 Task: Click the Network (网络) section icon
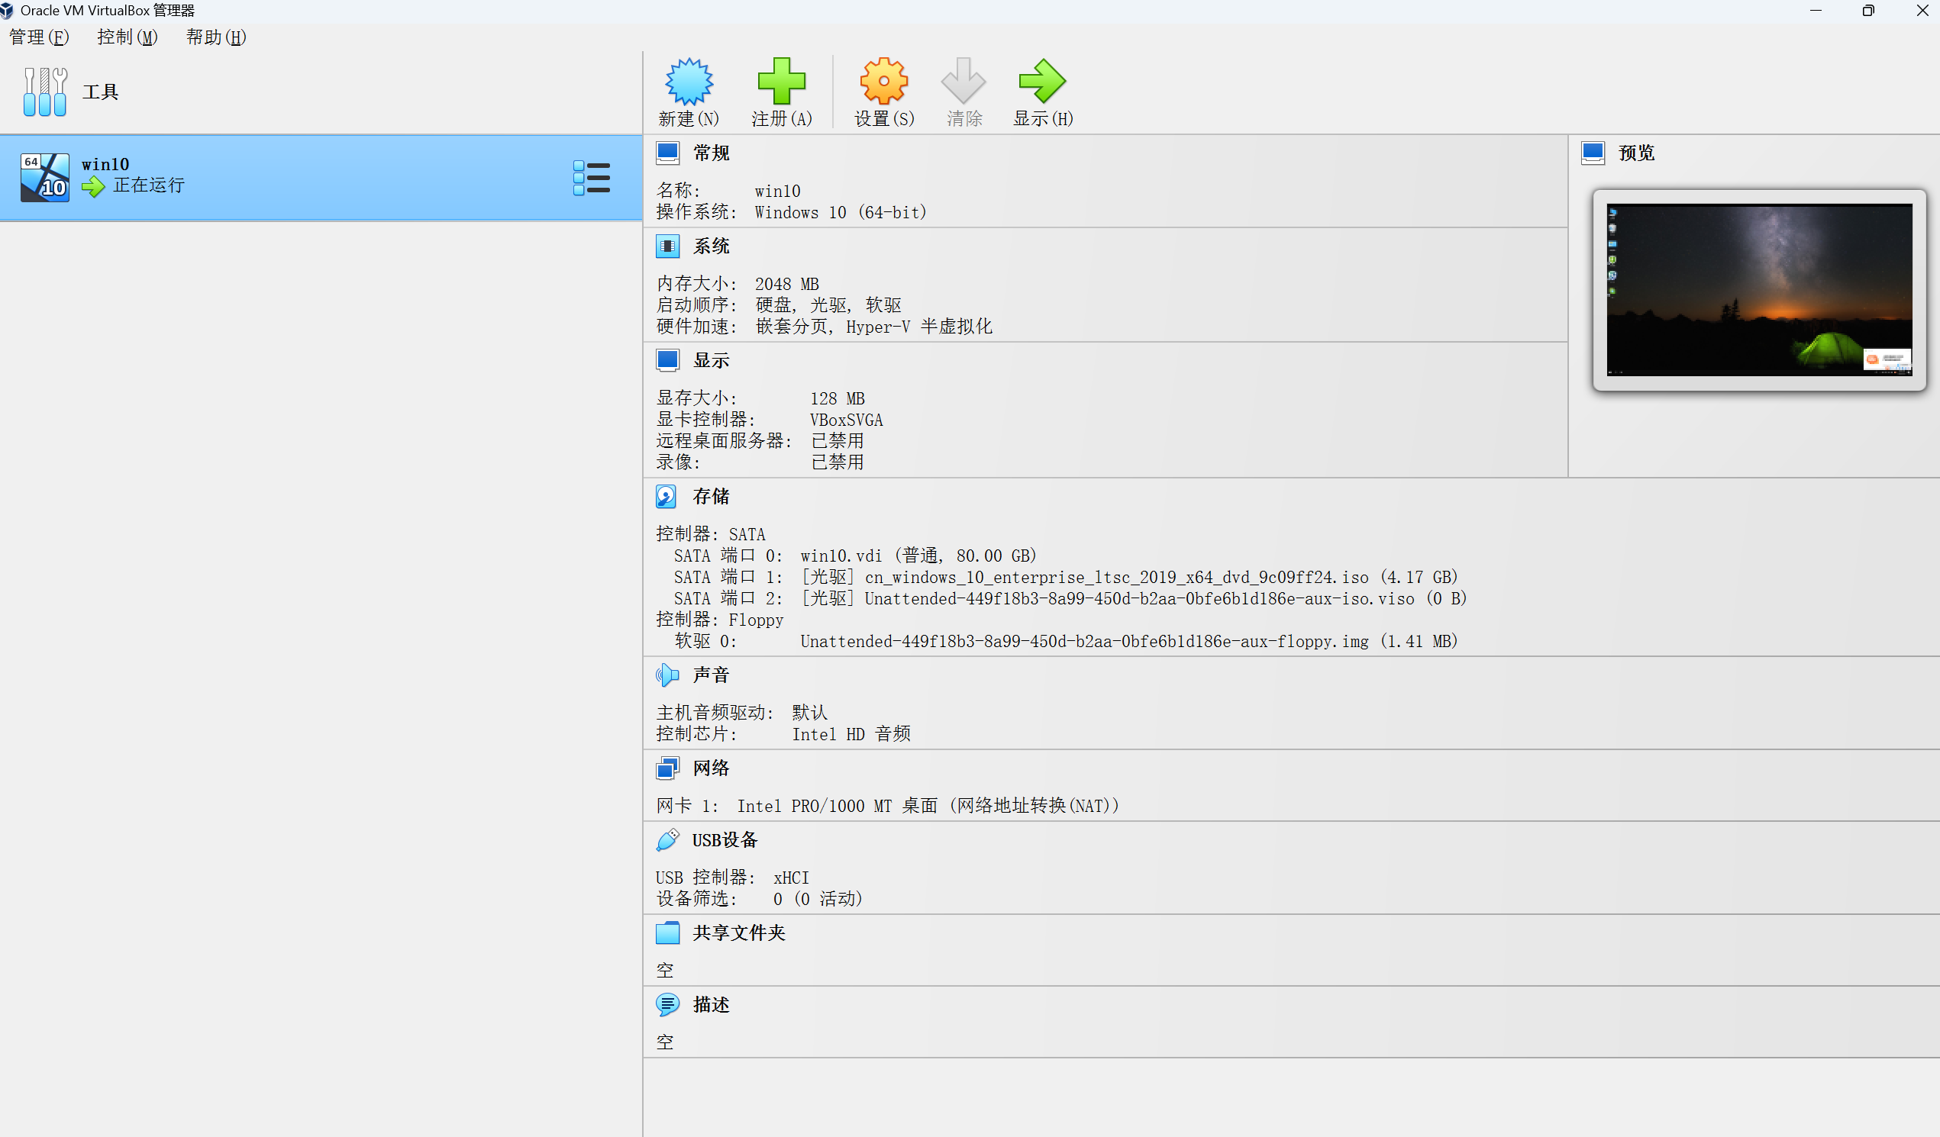(x=667, y=768)
